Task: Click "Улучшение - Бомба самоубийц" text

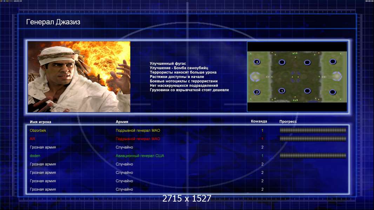Action: [x=179, y=68]
